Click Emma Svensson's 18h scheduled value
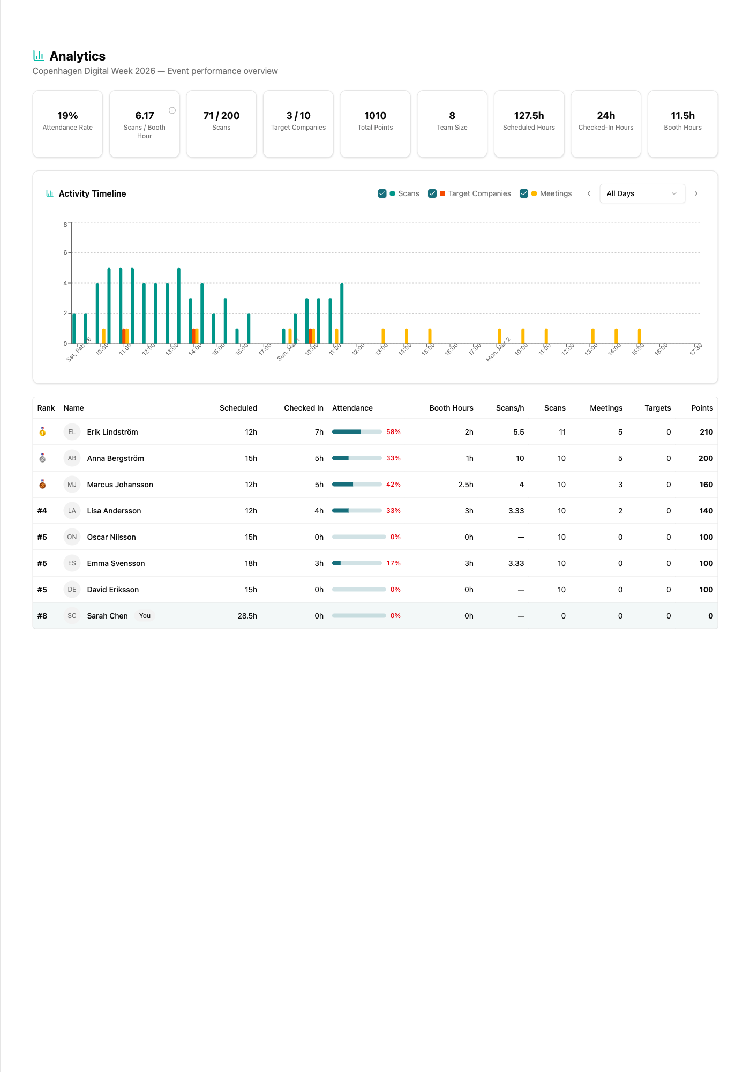Viewport: 750px width, 1072px height. coord(251,563)
